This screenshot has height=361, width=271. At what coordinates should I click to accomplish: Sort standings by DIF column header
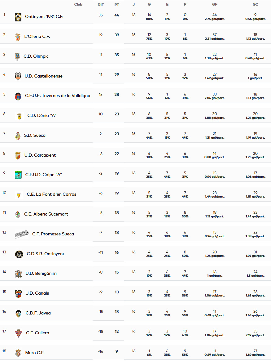pyautogui.click(x=101, y=5)
